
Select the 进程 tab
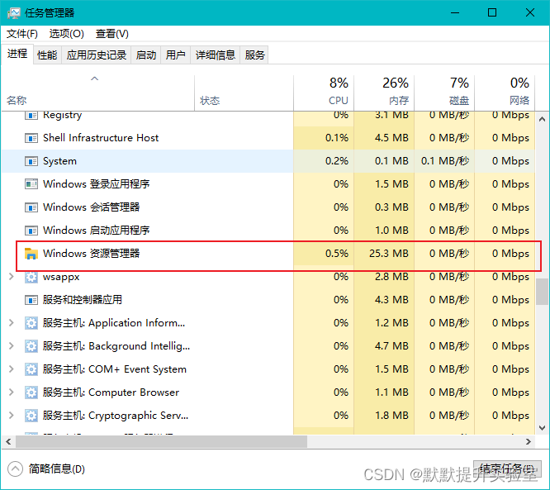(x=17, y=54)
